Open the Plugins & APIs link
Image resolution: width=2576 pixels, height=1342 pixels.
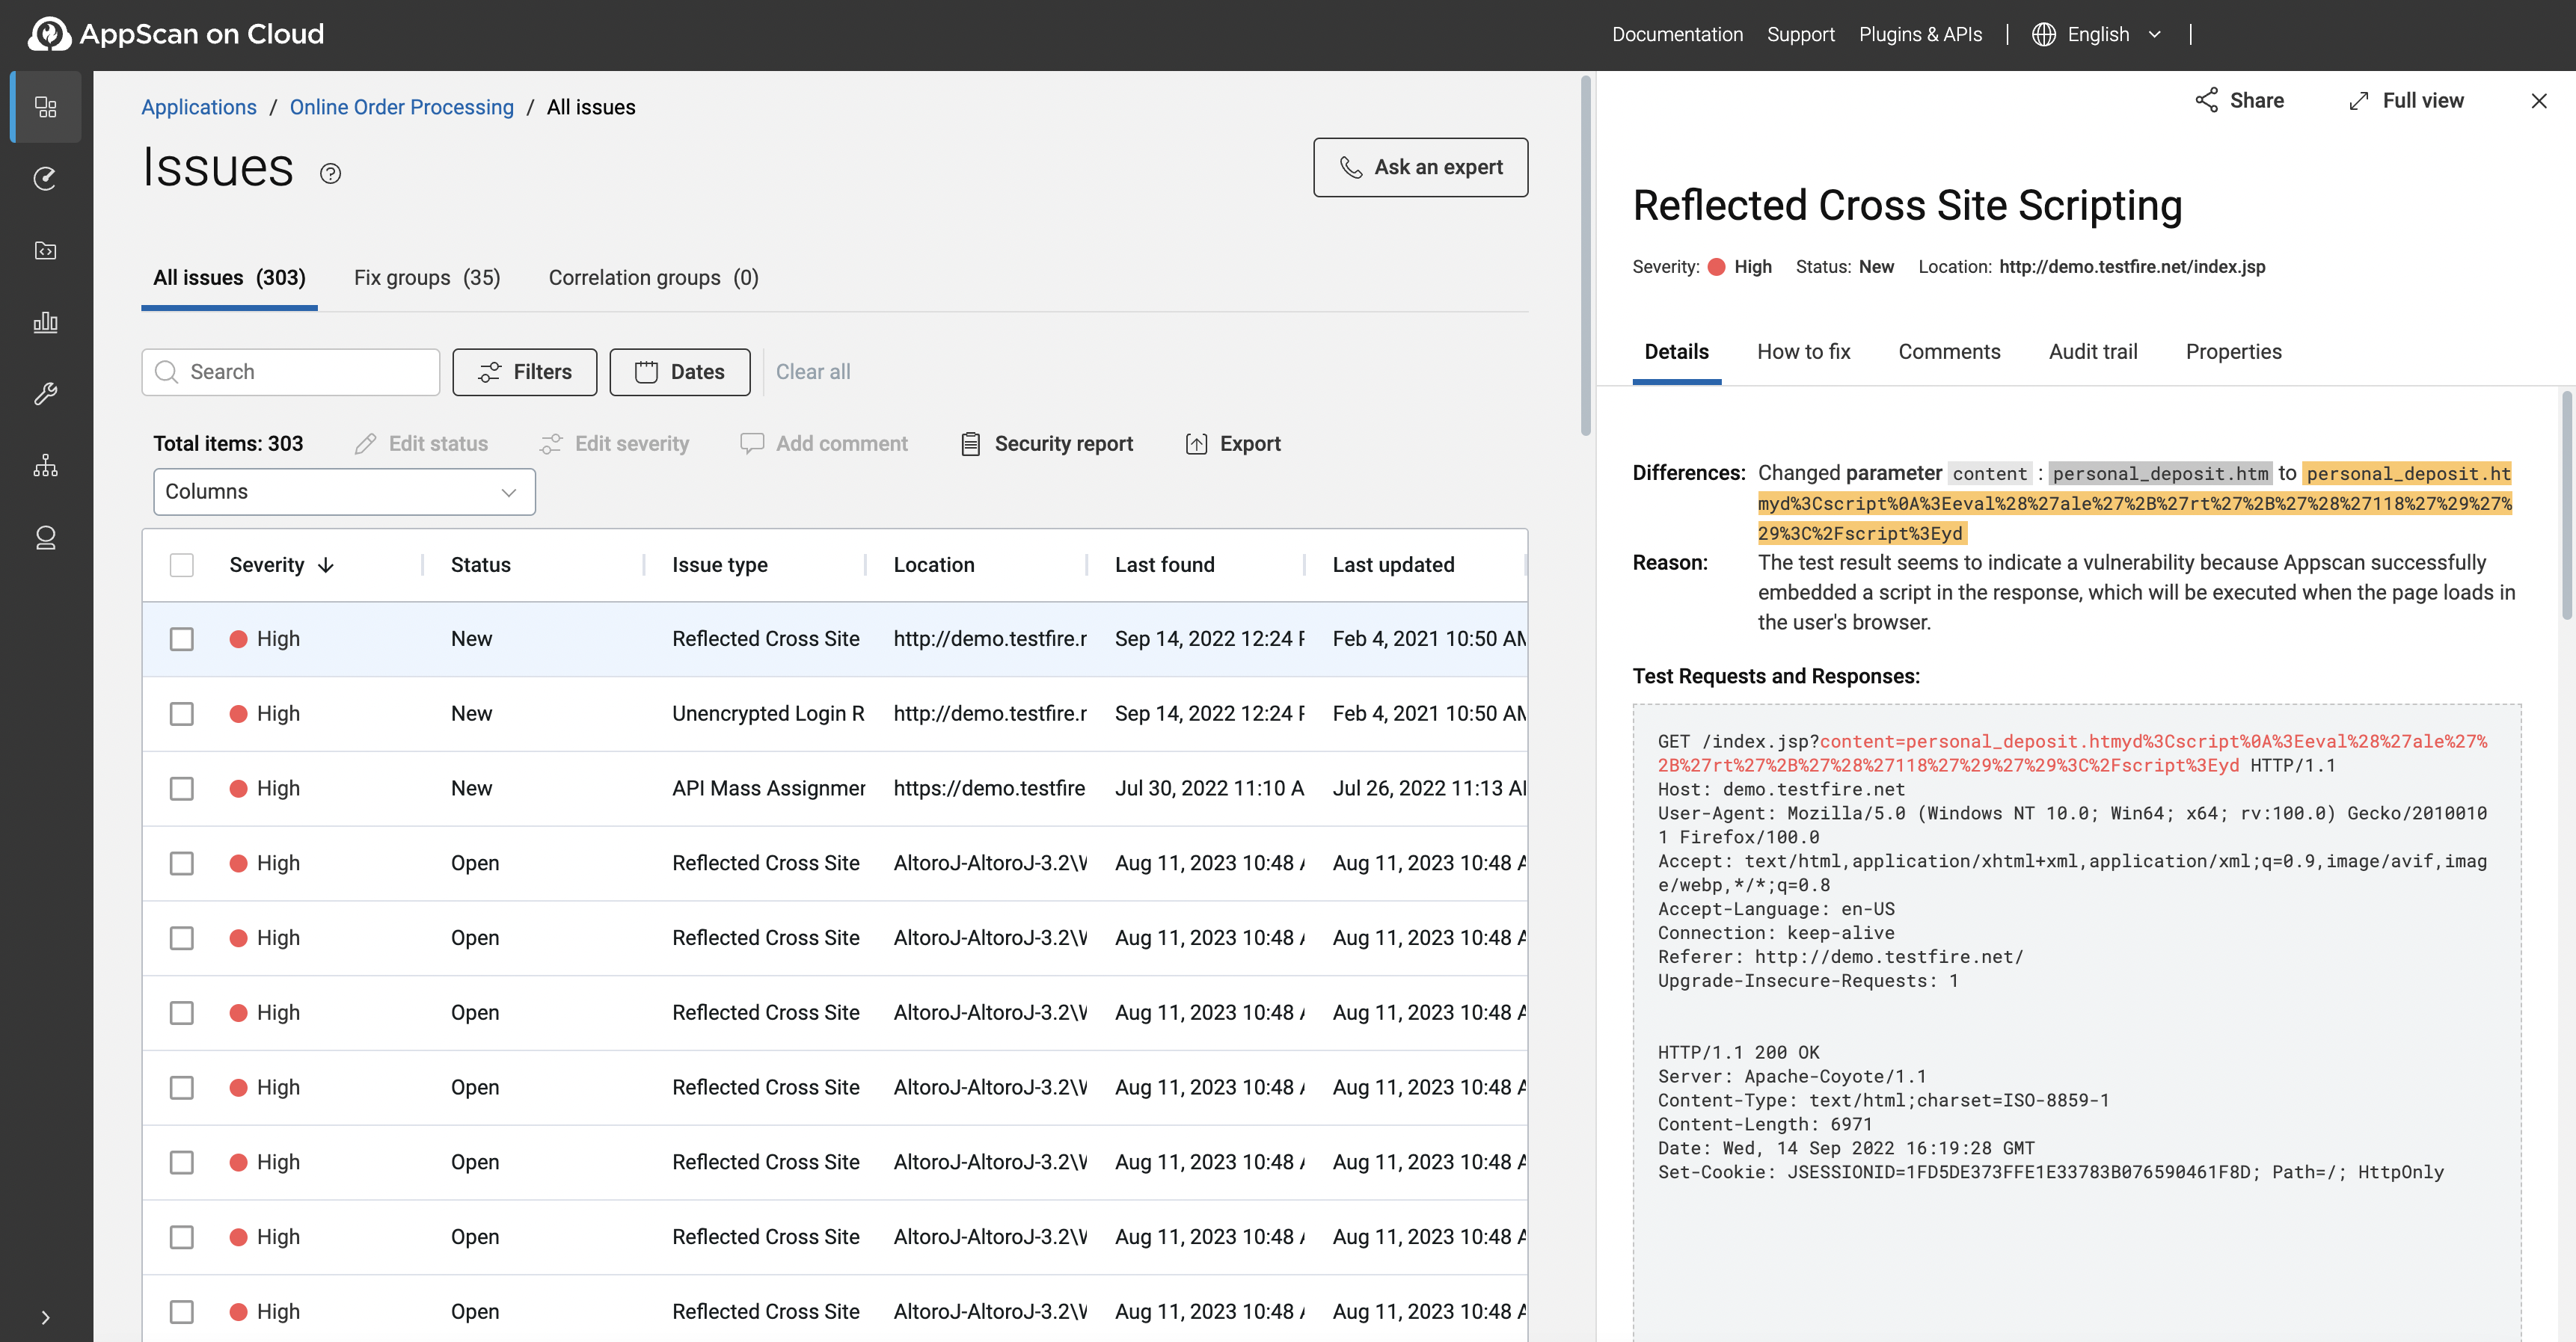(1920, 35)
